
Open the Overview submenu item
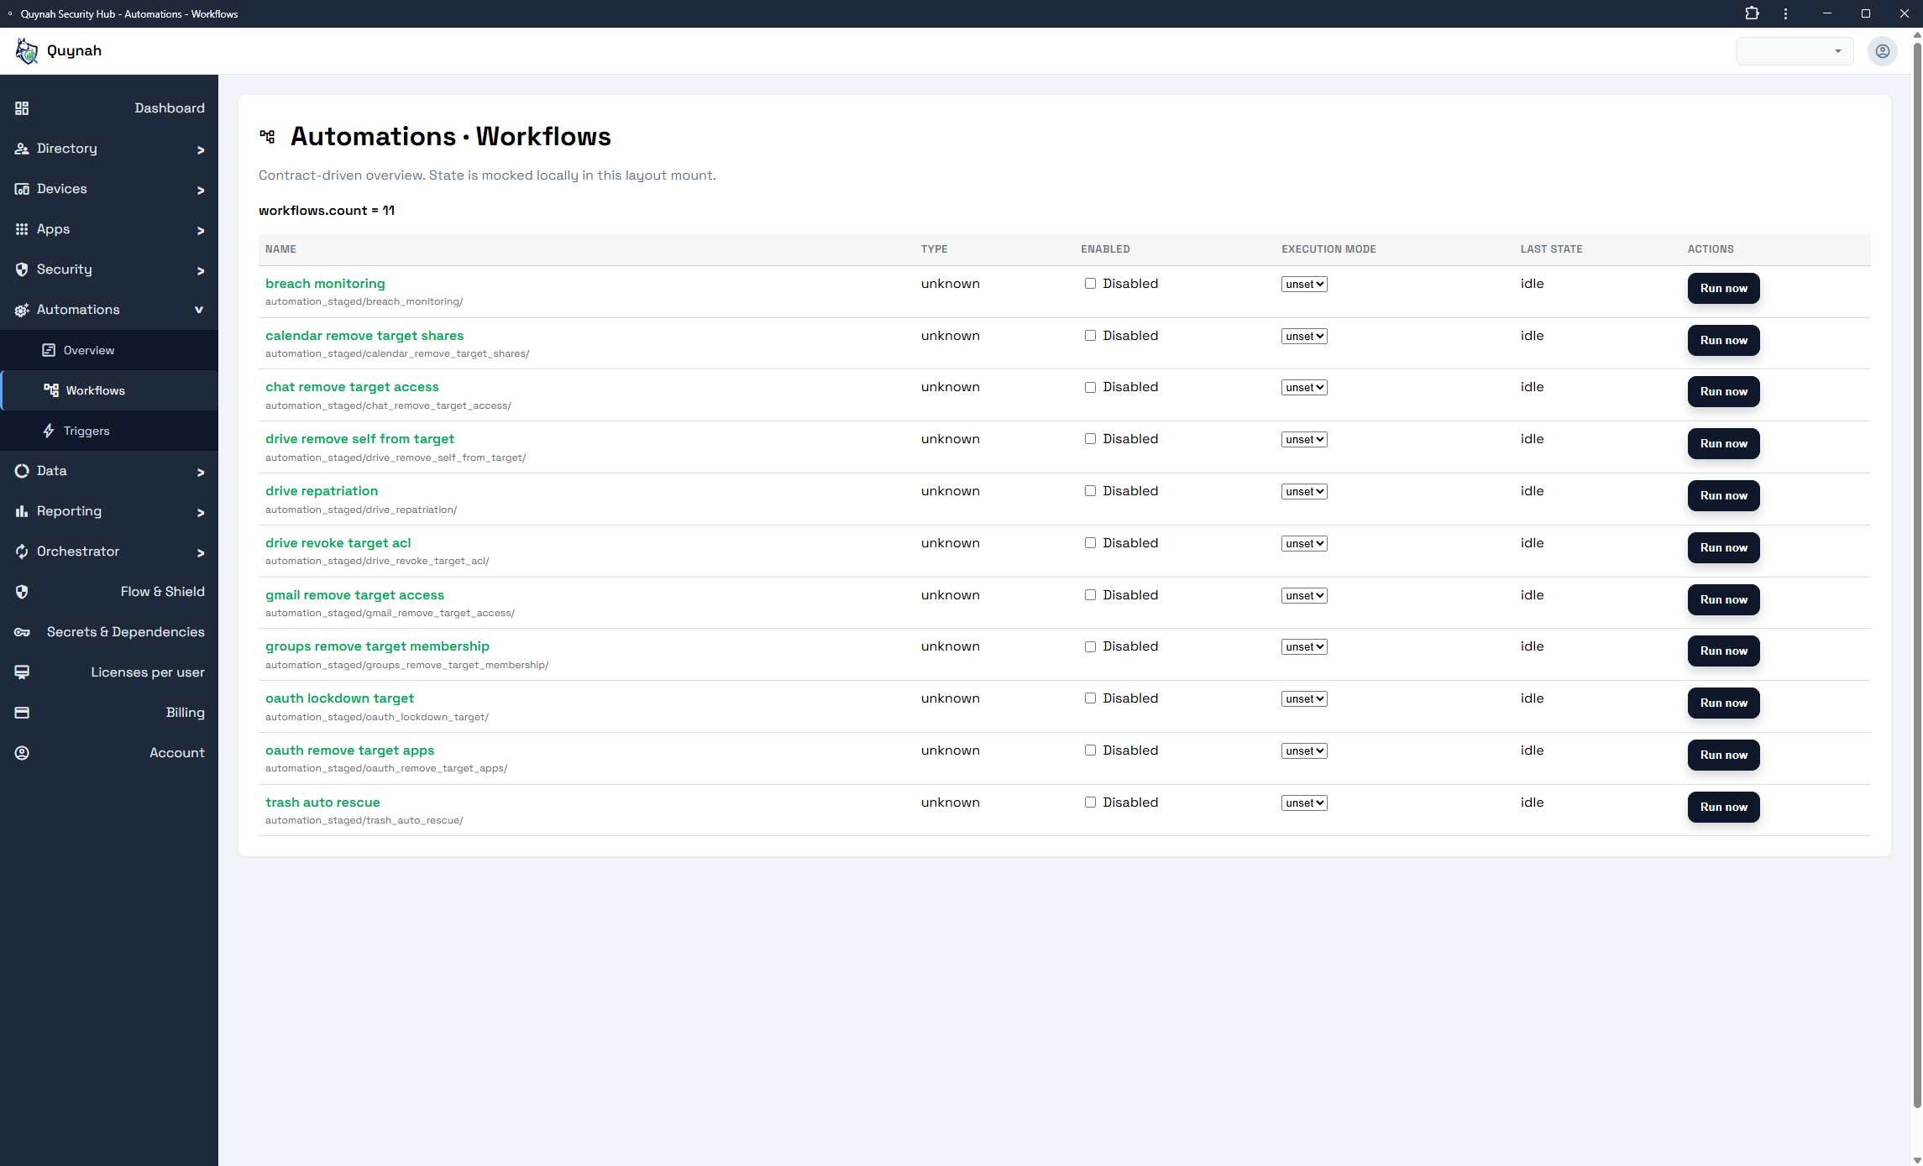point(89,350)
